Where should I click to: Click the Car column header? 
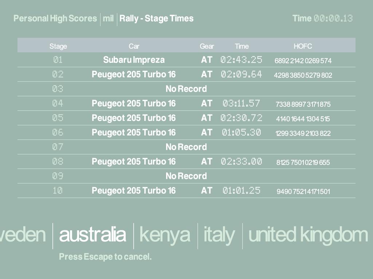tap(134, 46)
